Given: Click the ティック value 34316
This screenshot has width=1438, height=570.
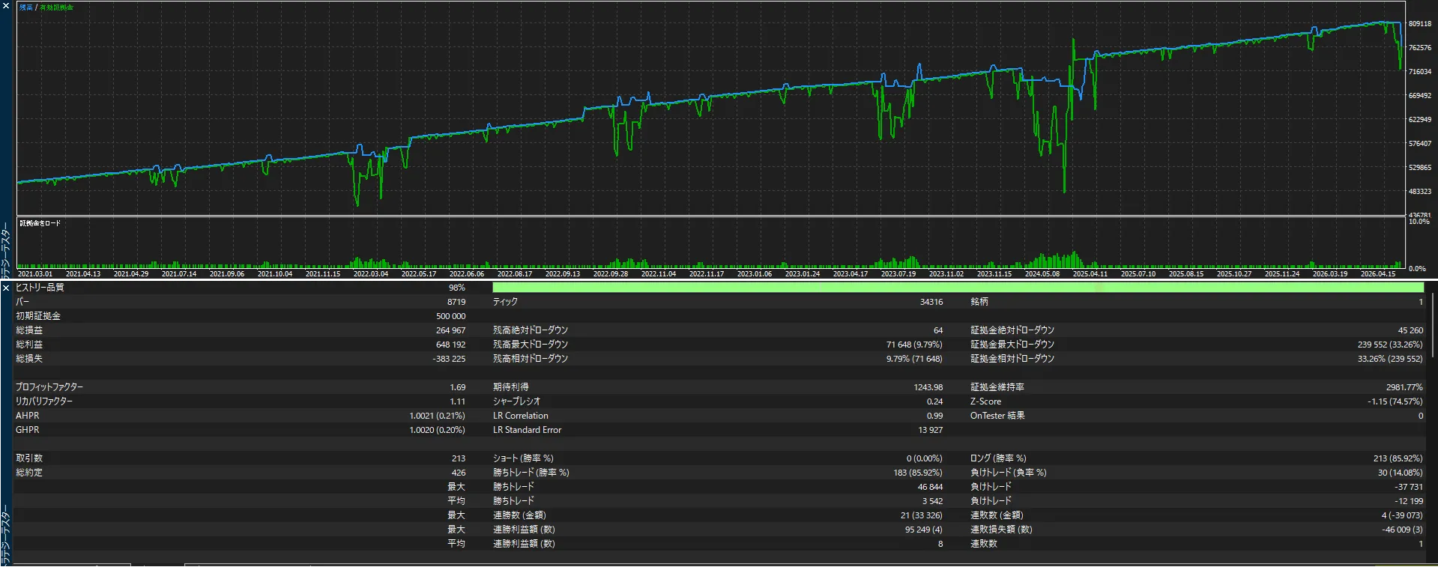Looking at the screenshot, I should [x=931, y=302].
